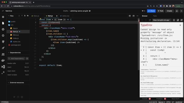Create new folder icon in Files header
184x103 pixels.
coord(28,16)
